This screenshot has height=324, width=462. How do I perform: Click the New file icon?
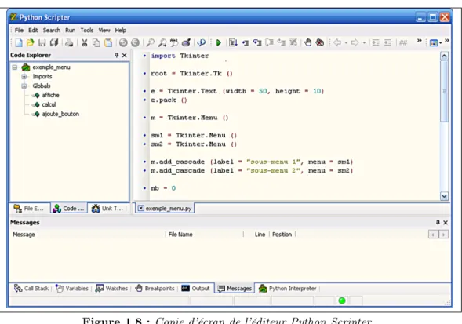click(19, 42)
